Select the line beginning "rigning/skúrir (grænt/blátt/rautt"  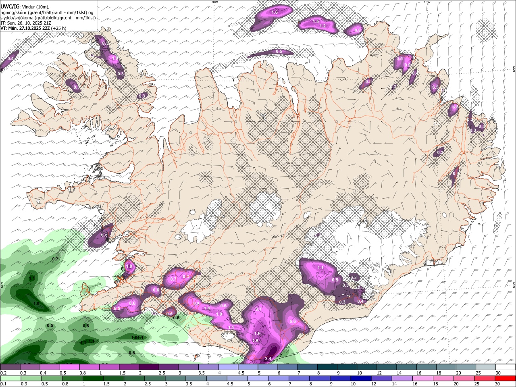pyautogui.click(x=47, y=12)
